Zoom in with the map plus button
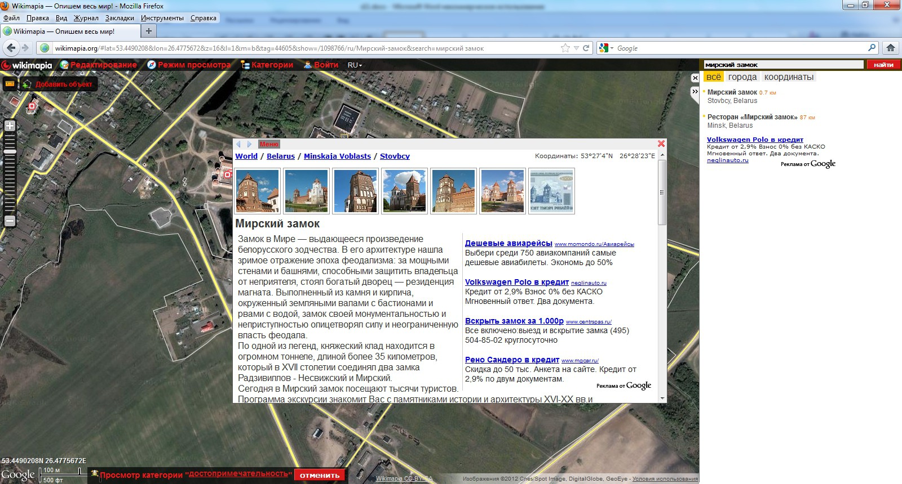 pos(10,126)
